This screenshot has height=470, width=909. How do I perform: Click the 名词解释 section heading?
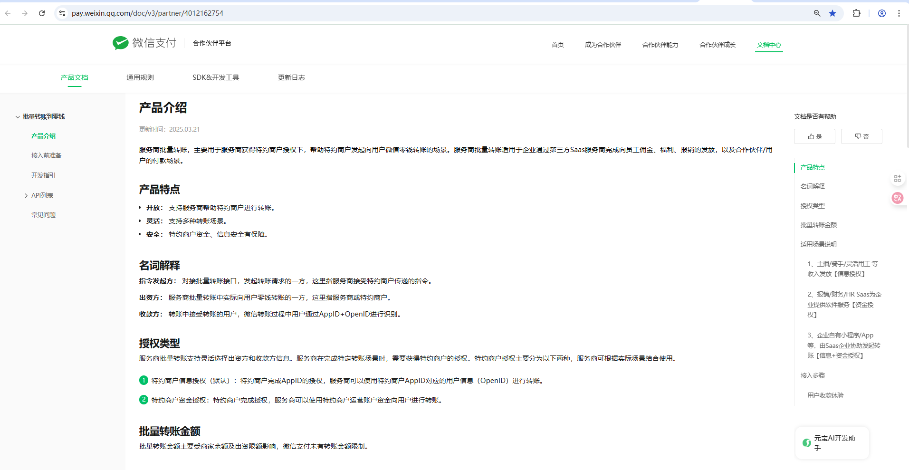click(160, 265)
